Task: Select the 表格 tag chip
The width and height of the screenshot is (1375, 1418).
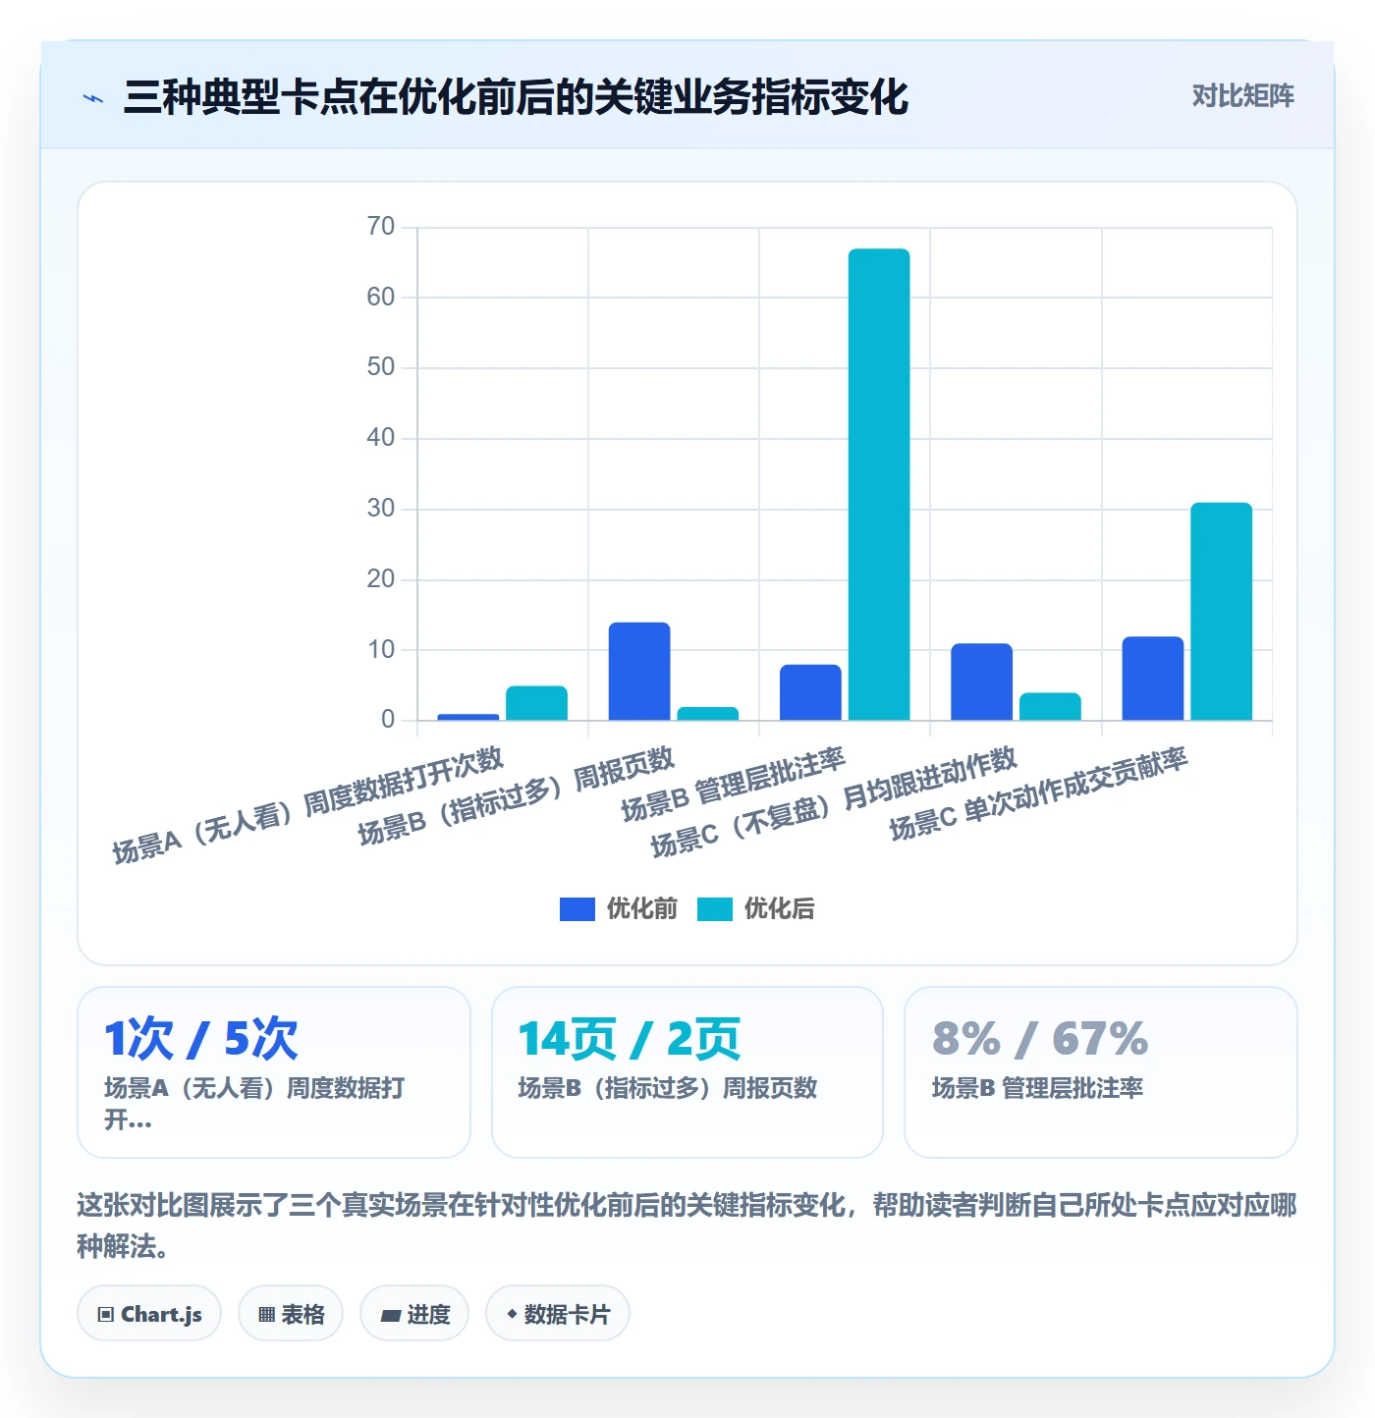Action: [291, 1314]
